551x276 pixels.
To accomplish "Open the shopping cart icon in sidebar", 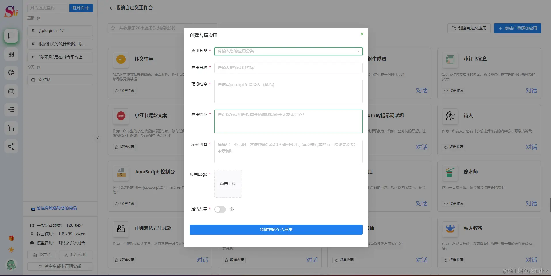I will click(11, 128).
